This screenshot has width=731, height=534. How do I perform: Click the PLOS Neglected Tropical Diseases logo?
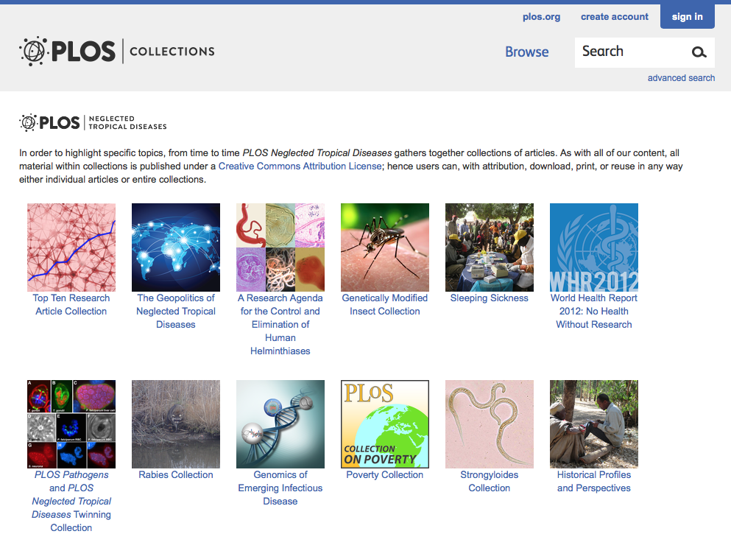click(93, 123)
